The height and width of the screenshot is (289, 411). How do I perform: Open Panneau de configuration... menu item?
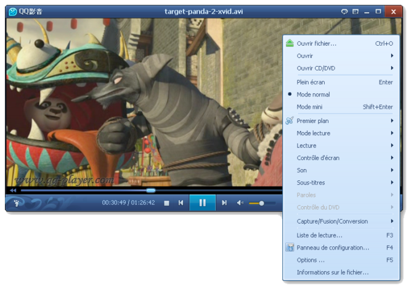tap(341, 248)
